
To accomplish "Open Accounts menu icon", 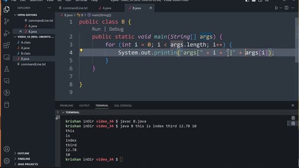I will (x=7, y=149).
